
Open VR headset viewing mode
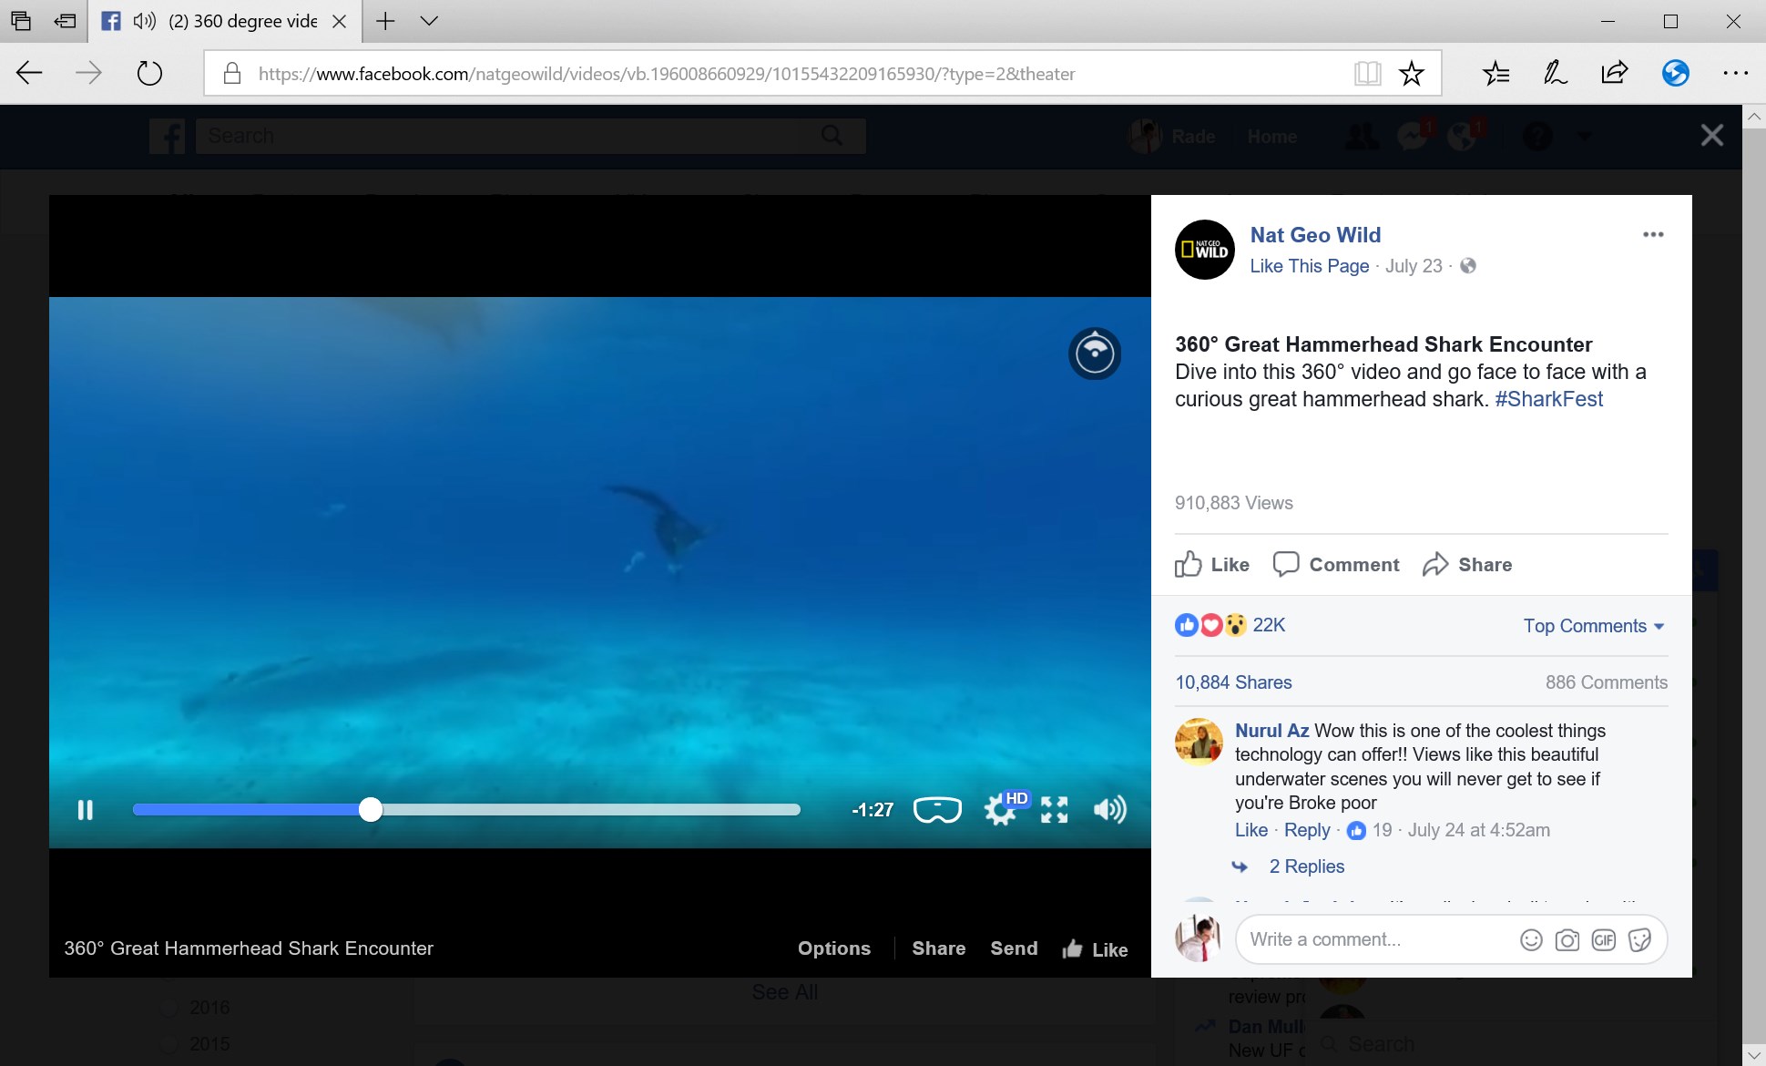937,809
